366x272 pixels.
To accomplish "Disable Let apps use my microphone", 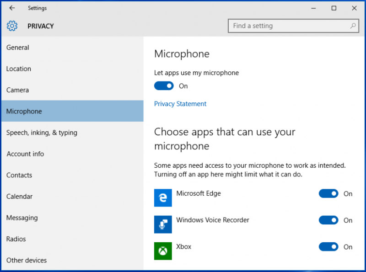I will pos(164,86).
